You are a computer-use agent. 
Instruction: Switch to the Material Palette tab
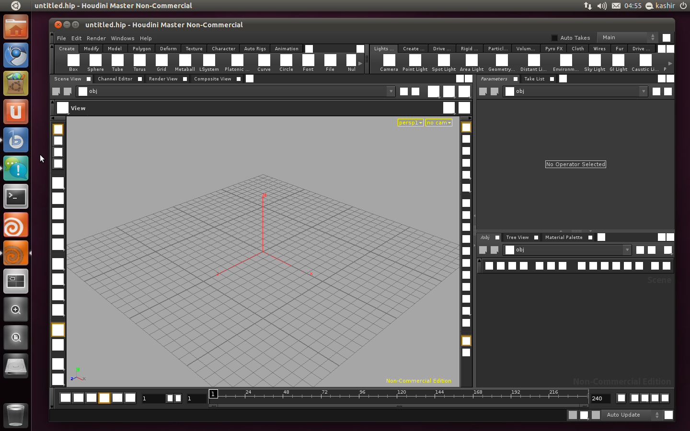(564, 238)
